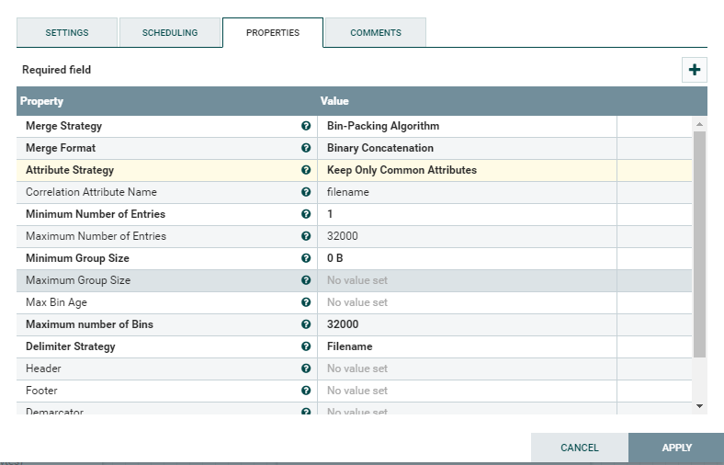This screenshot has width=724, height=465.
Task: Select the Merge Format property name
Action: point(61,148)
